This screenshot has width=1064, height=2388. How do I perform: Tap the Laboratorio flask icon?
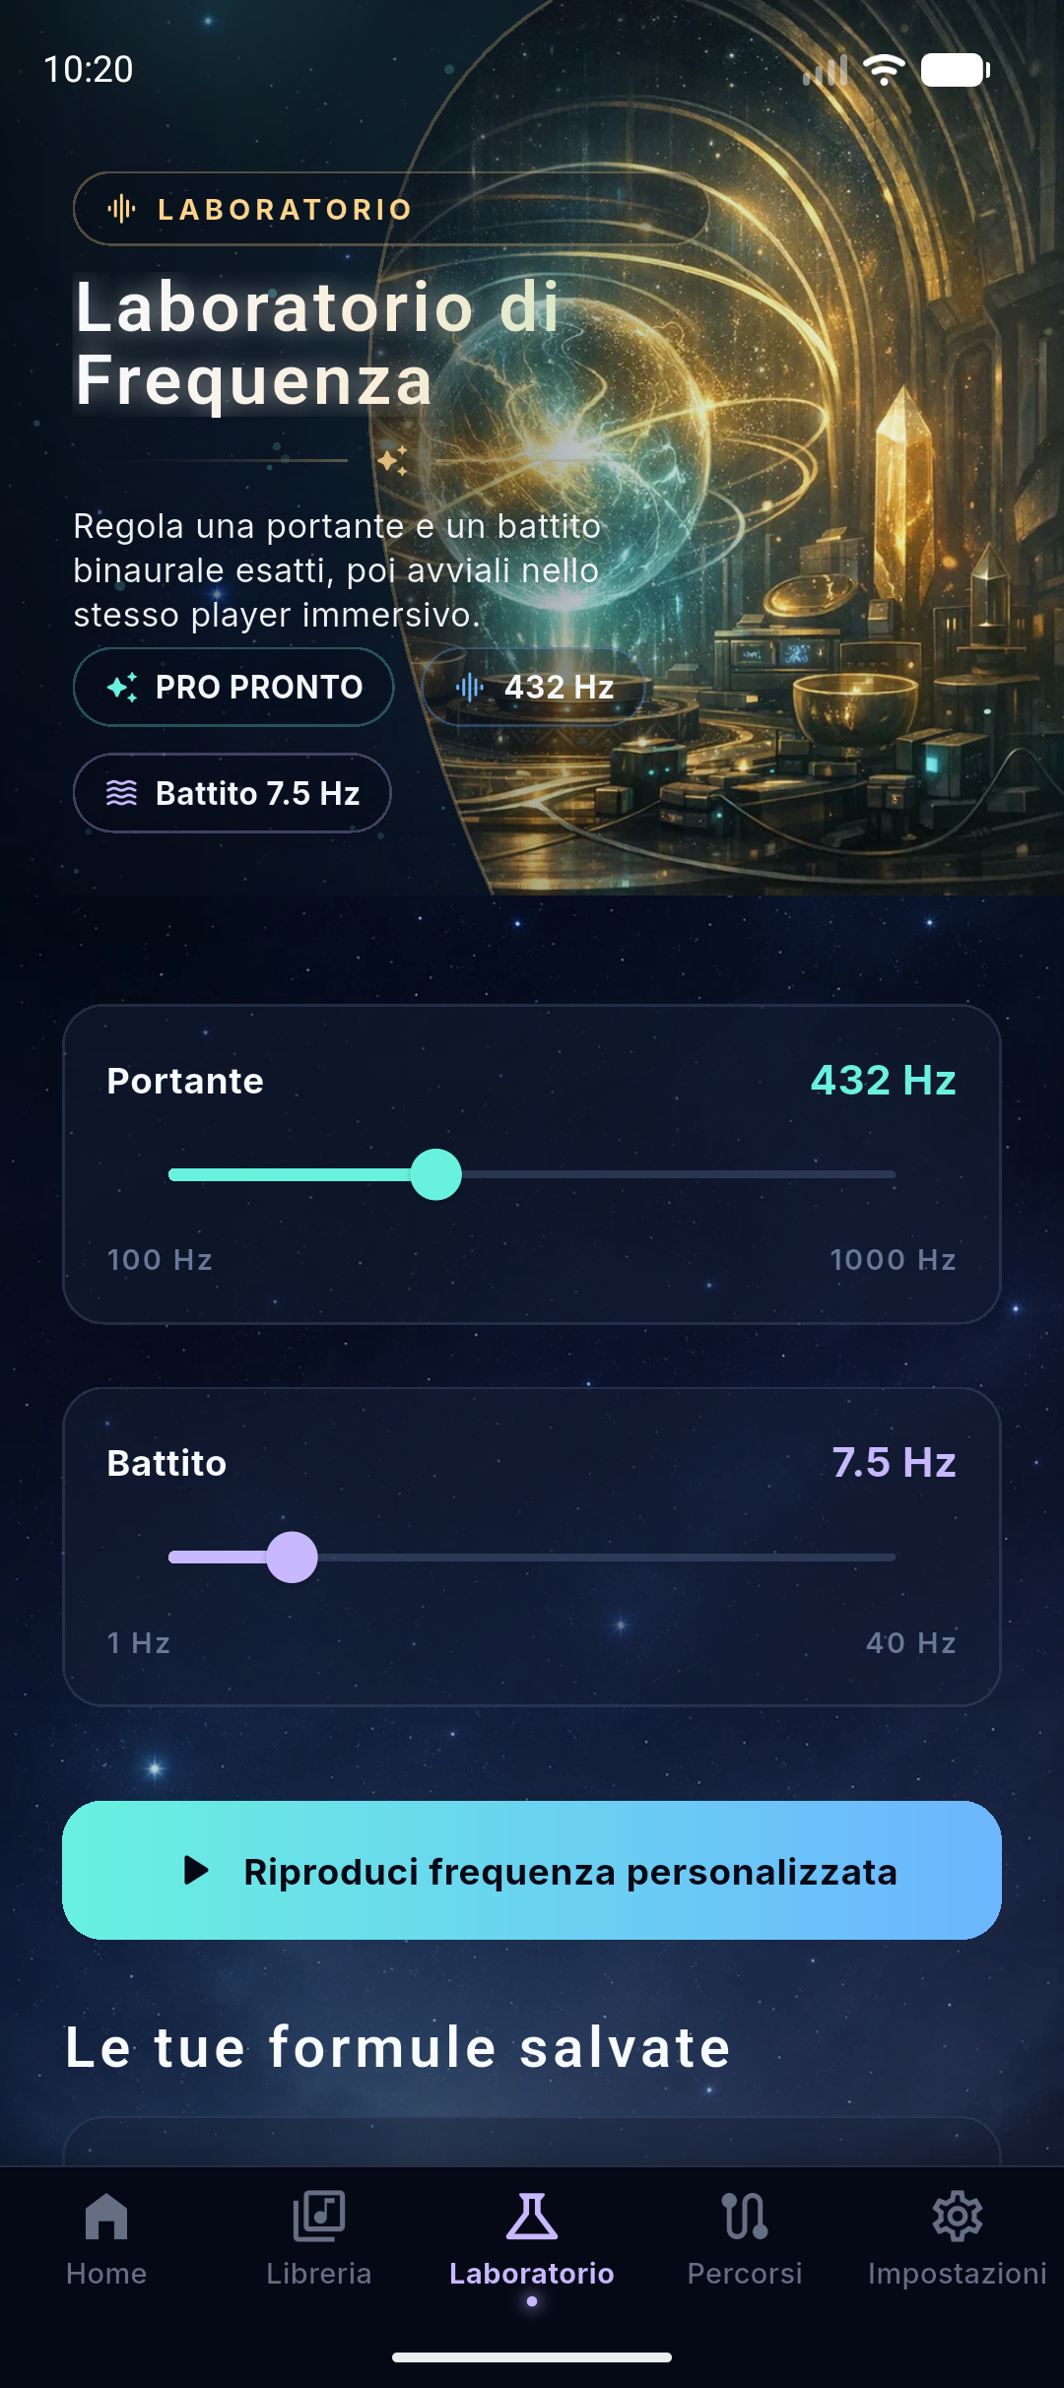click(532, 2218)
